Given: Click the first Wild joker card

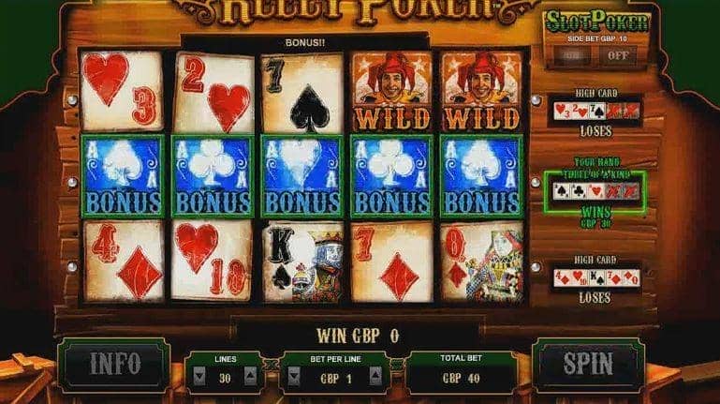Looking at the screenshot, I should 391,91.
